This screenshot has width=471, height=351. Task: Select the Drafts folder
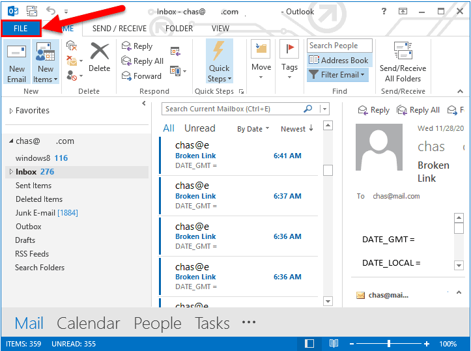point(25,240)
